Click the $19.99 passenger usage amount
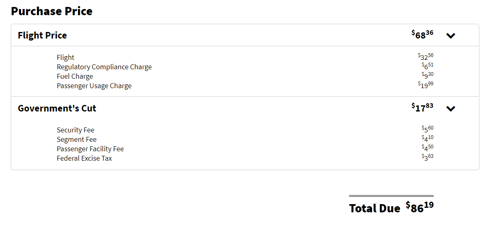Viewport: 495px width, 232px height. coord(426,85)
